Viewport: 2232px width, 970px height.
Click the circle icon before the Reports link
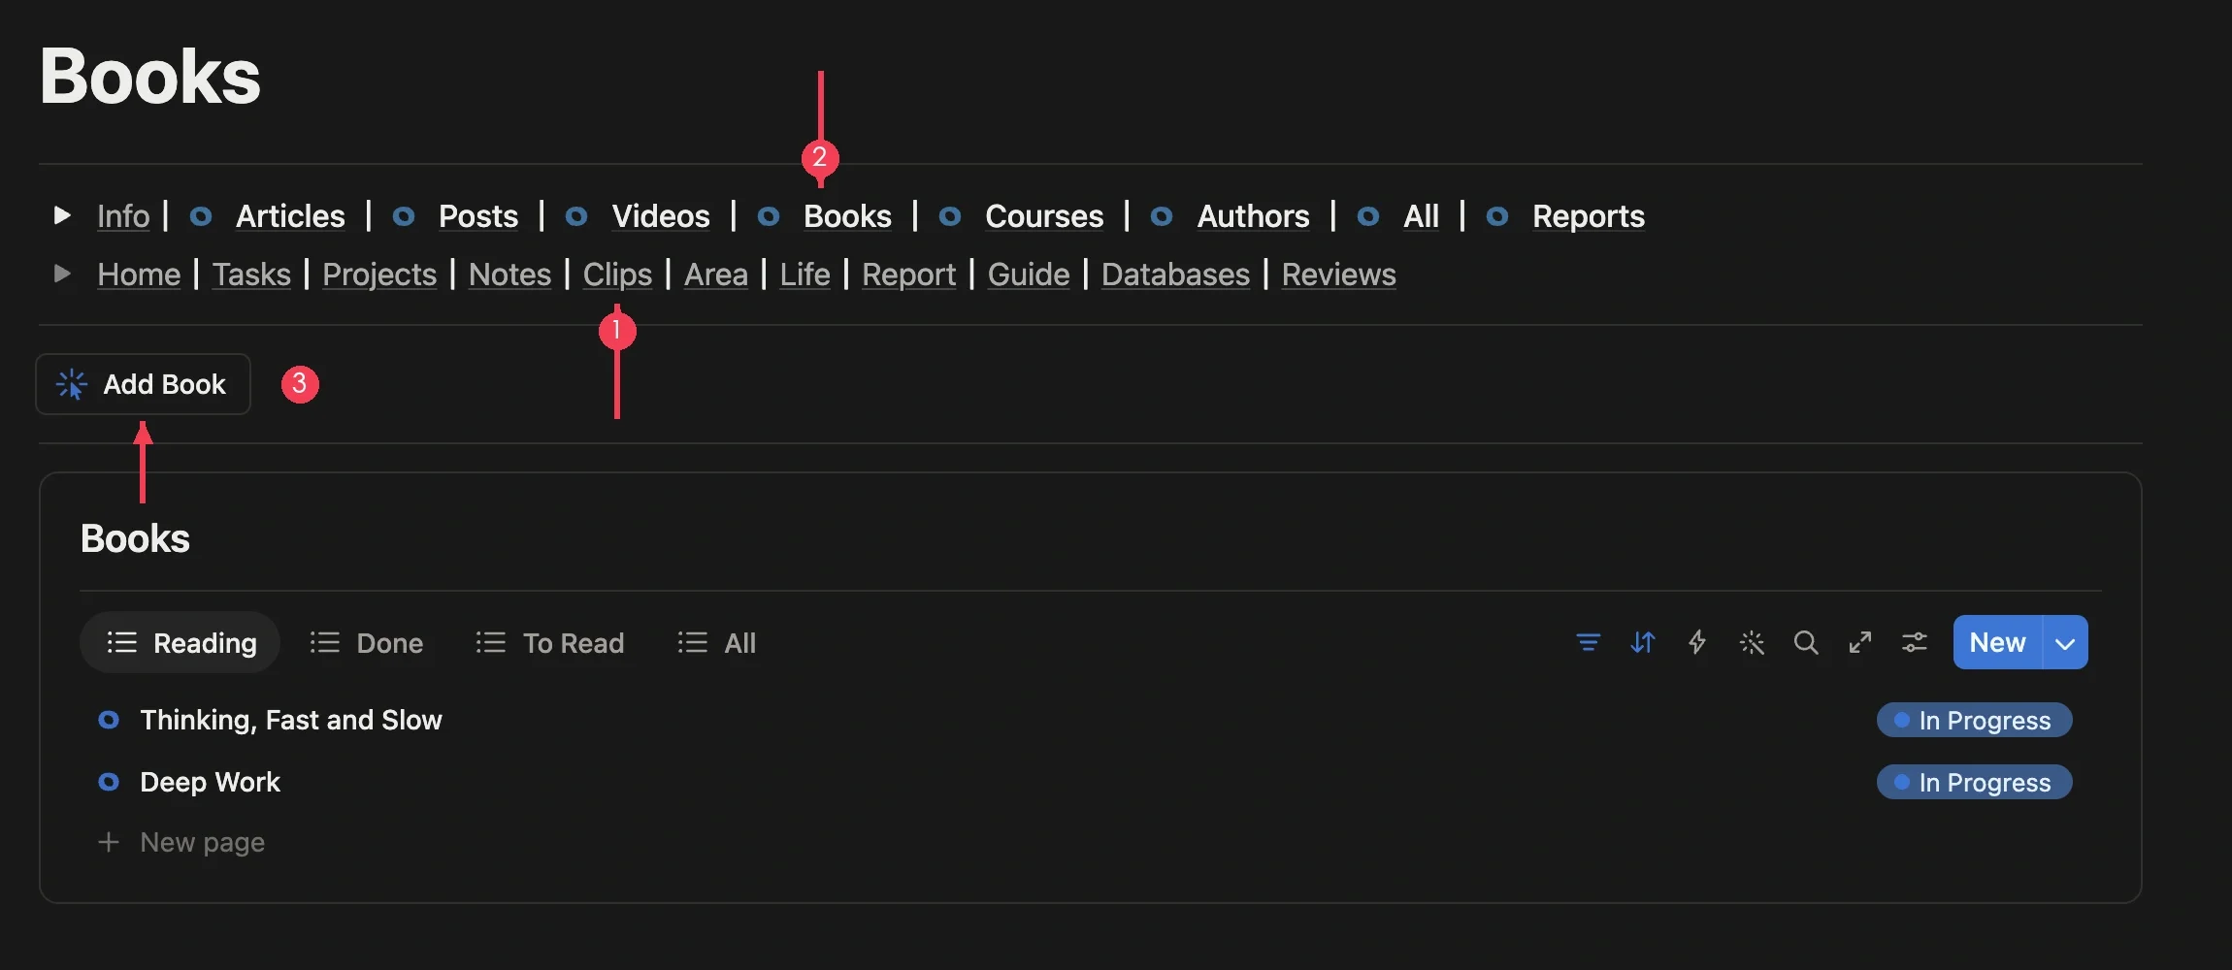[x=1497, y=216]
